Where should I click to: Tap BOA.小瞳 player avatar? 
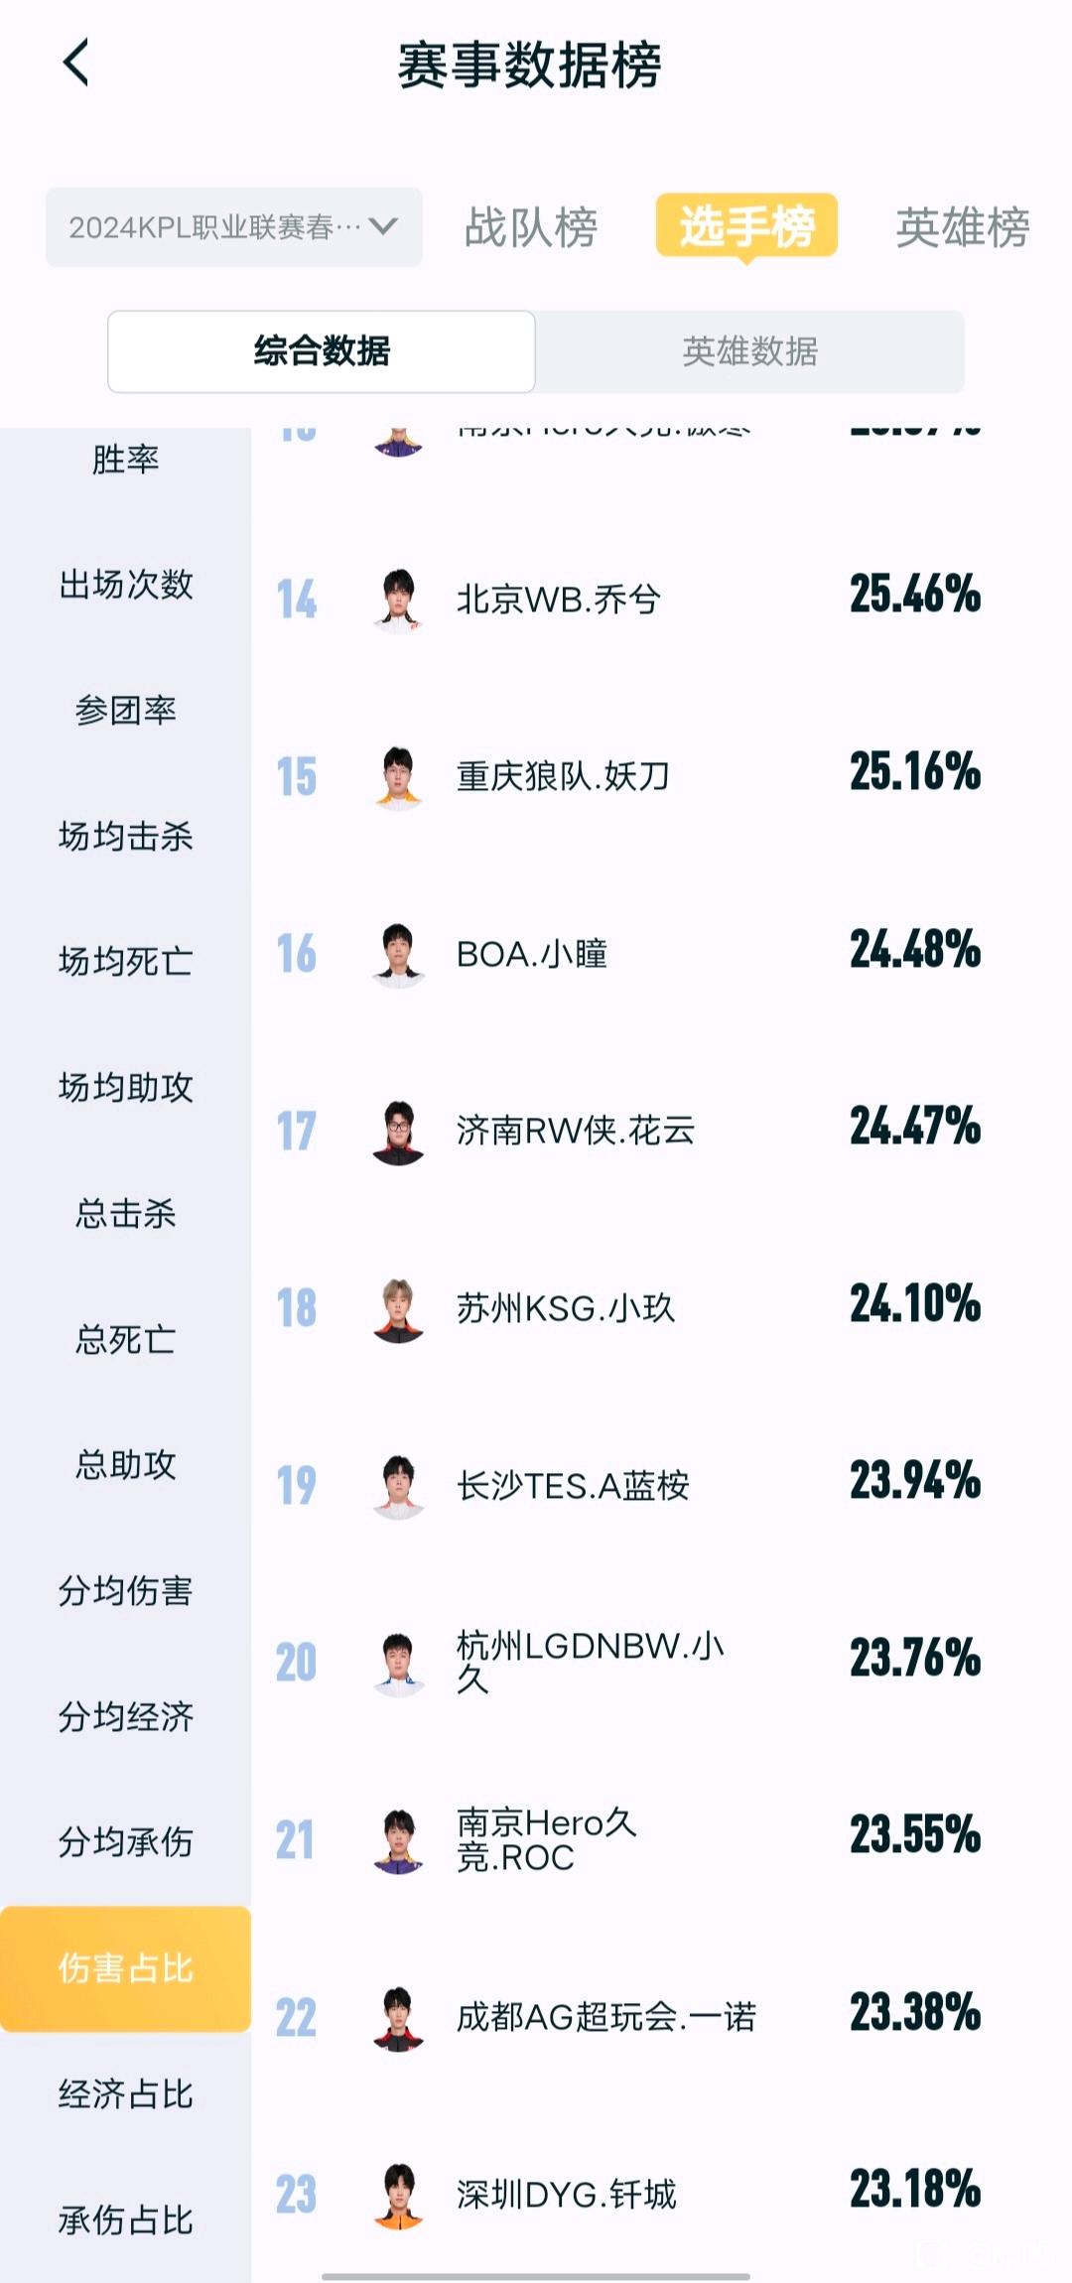(398, 954)
